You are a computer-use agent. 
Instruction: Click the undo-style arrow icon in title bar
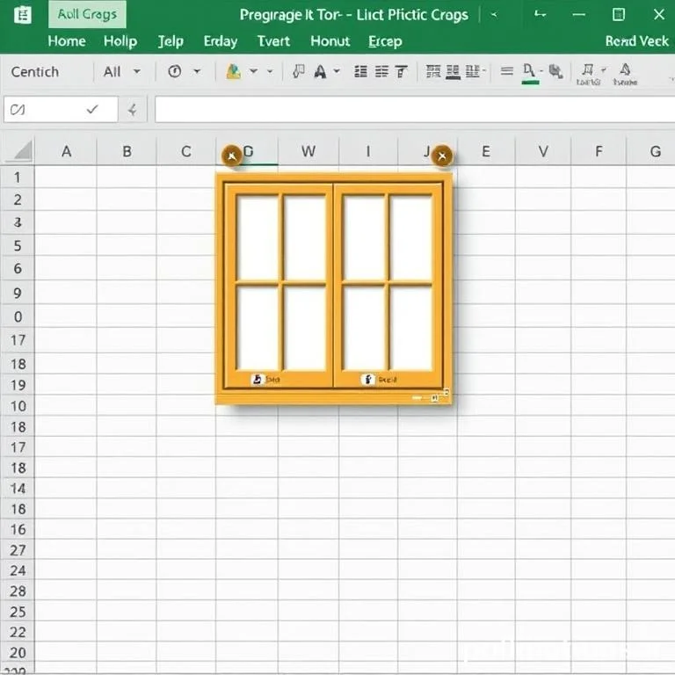[540, 15]
